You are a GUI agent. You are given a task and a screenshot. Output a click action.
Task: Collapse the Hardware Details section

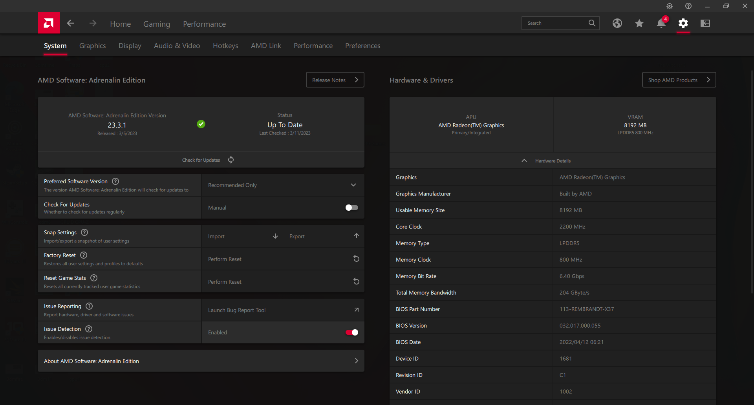tap(524, 161)
